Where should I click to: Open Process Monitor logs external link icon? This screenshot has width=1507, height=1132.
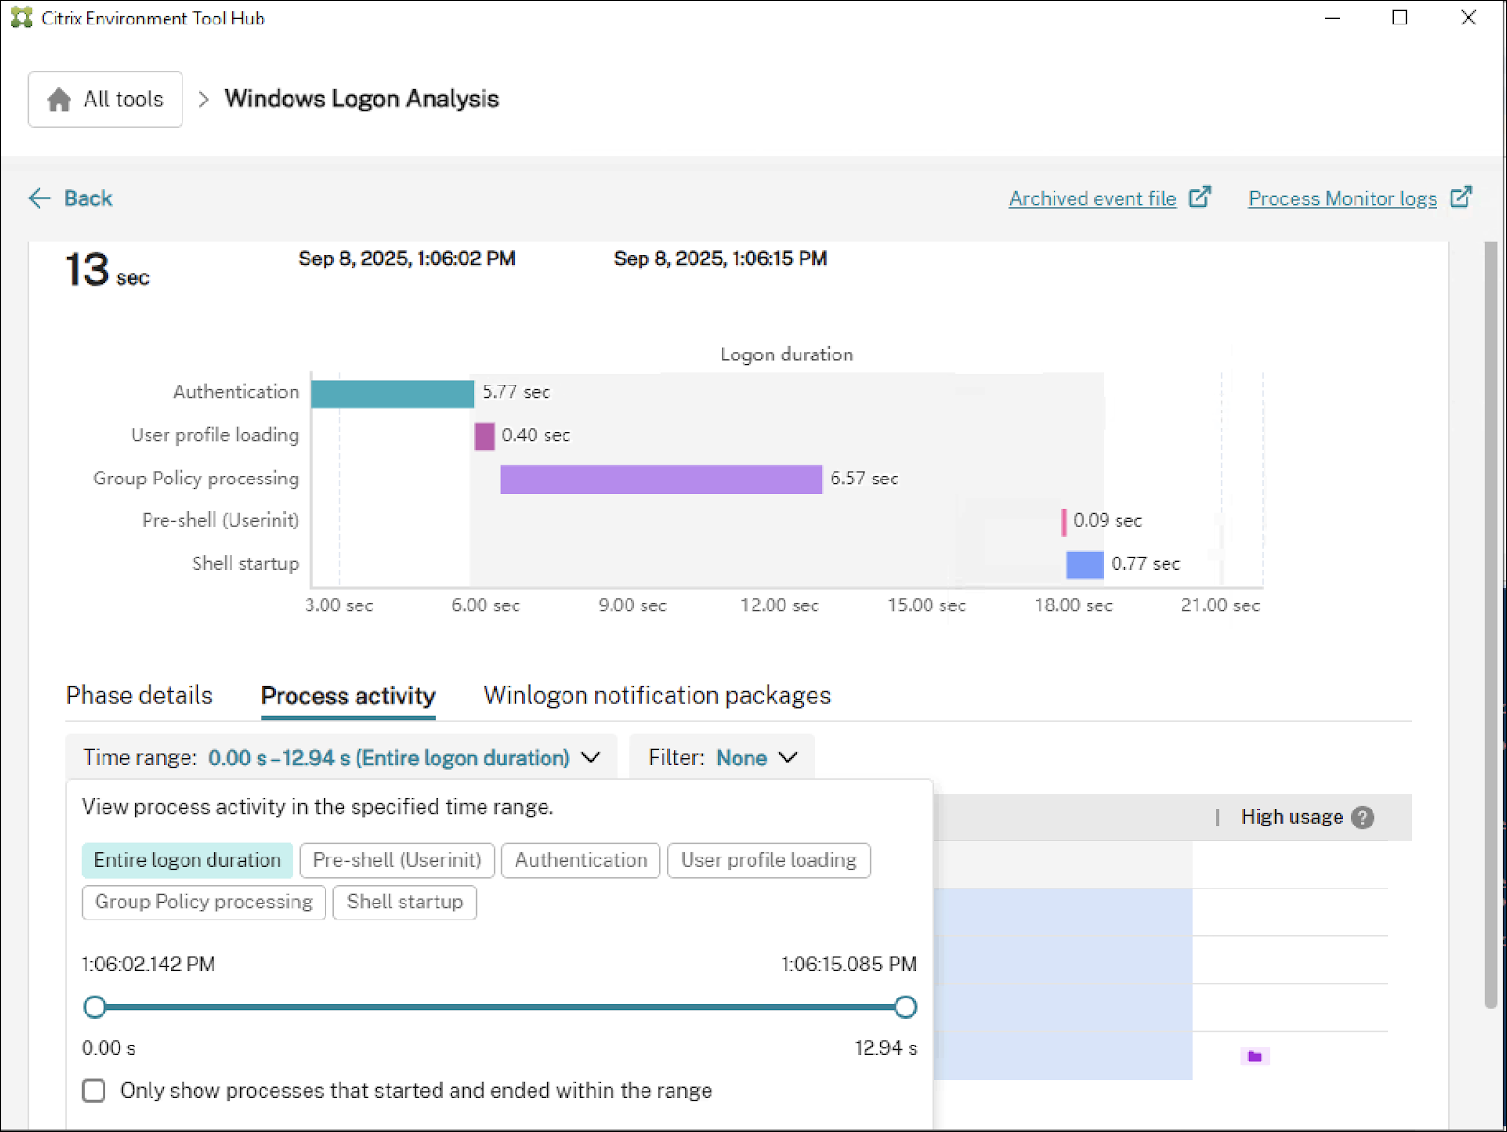point(1461,197)
